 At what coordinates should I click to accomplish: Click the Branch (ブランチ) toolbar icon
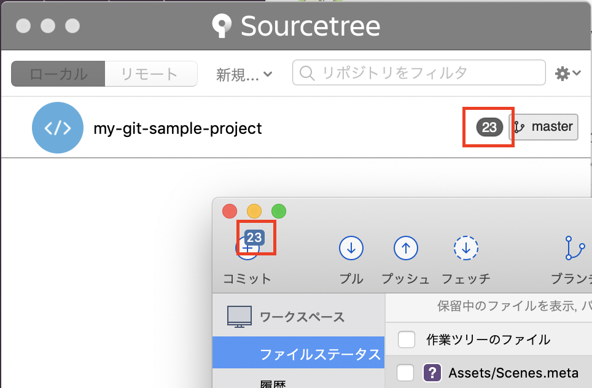(575, 248)
